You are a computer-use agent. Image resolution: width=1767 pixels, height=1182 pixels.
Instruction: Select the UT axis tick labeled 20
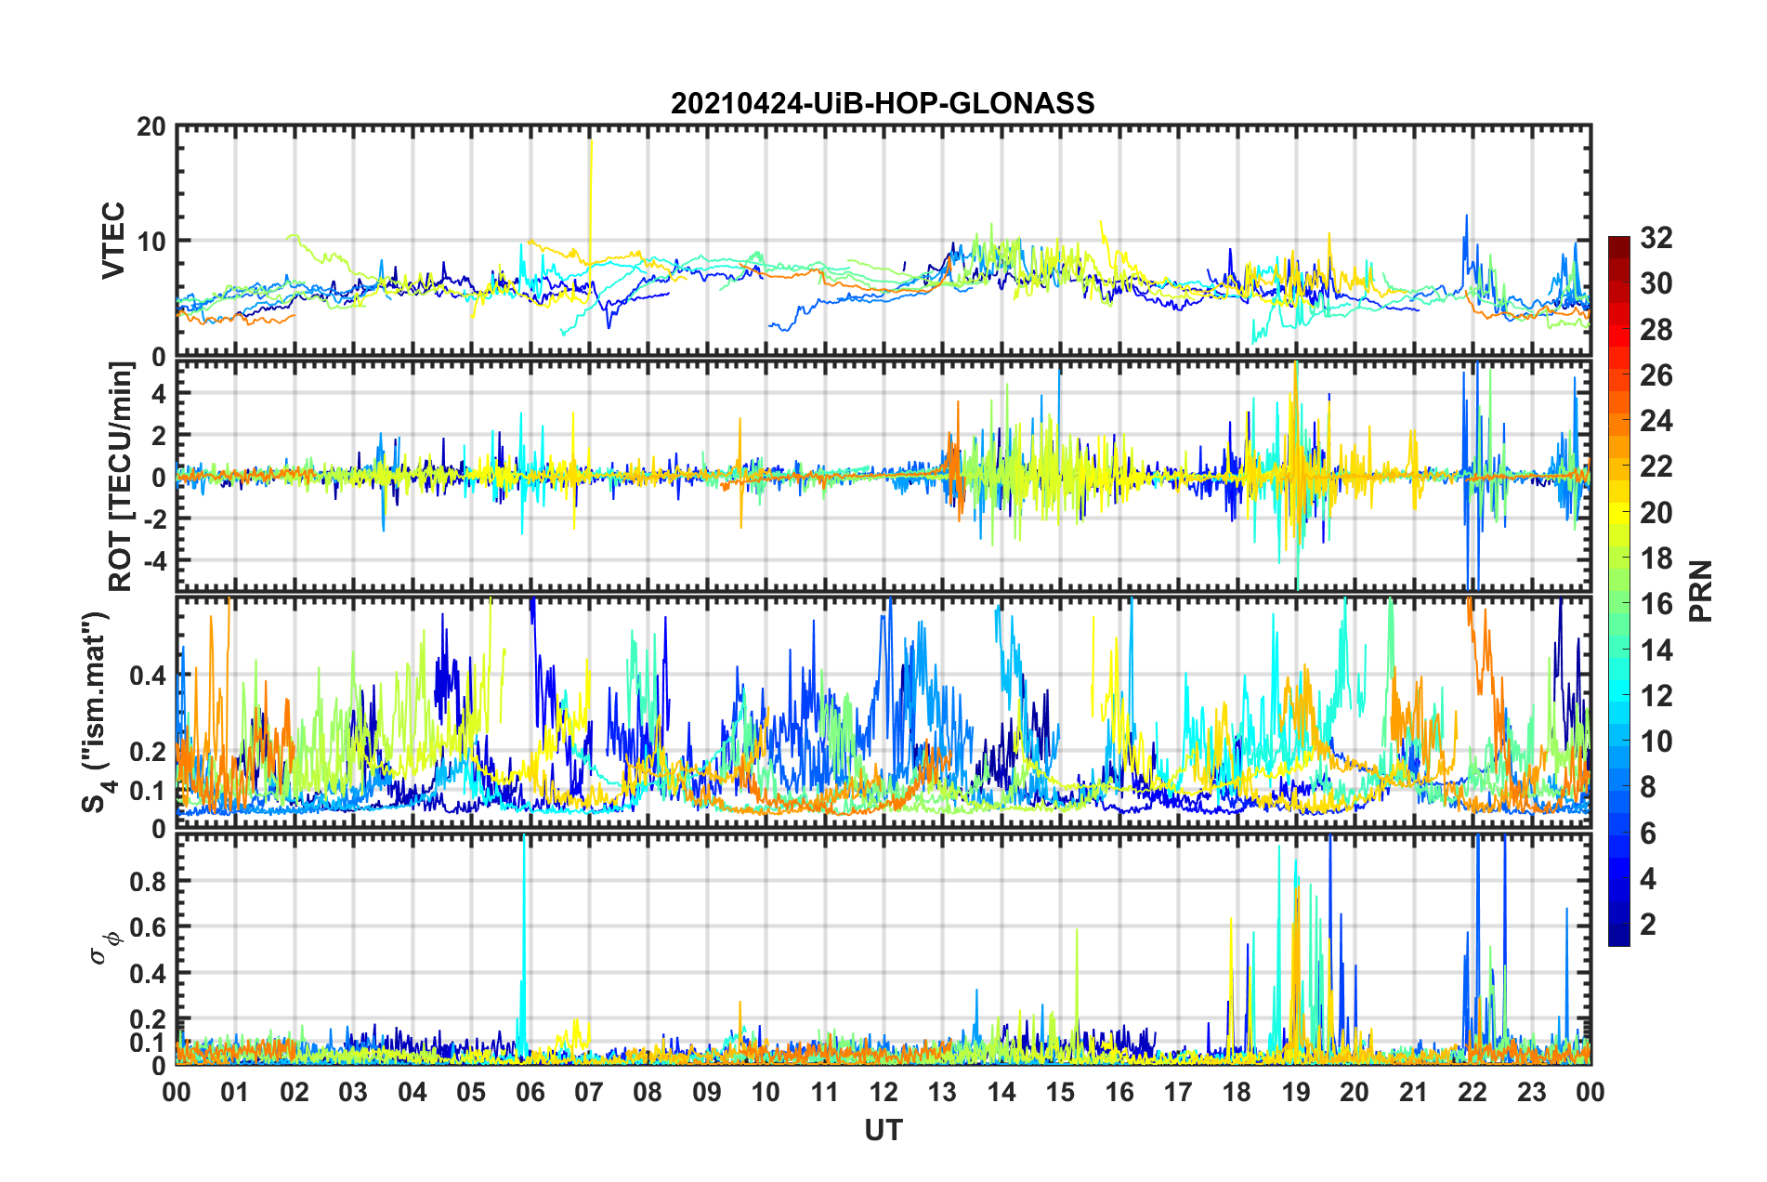click(x=1355, y=1092)
